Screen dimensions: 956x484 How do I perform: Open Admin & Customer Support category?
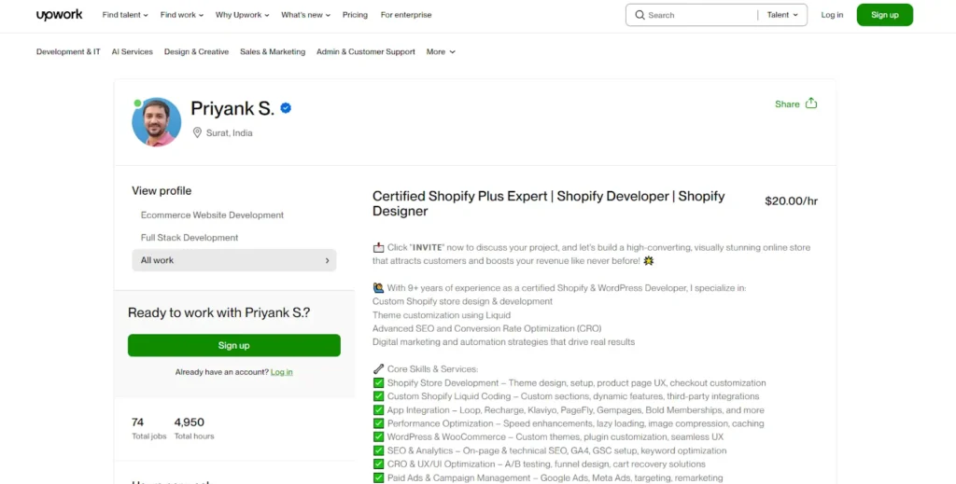tap(366, 51)
